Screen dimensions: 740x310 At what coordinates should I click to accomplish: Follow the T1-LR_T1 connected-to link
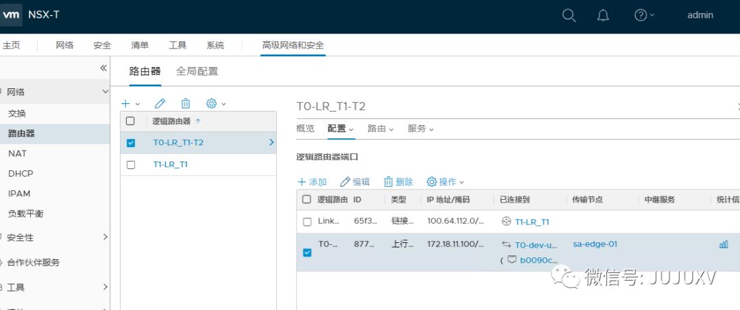pos(532,222)
